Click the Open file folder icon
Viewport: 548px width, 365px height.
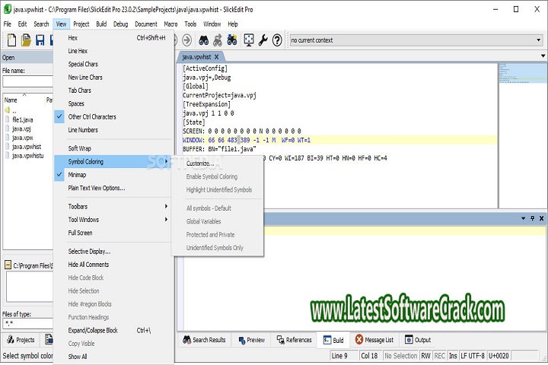pos(26,40)
